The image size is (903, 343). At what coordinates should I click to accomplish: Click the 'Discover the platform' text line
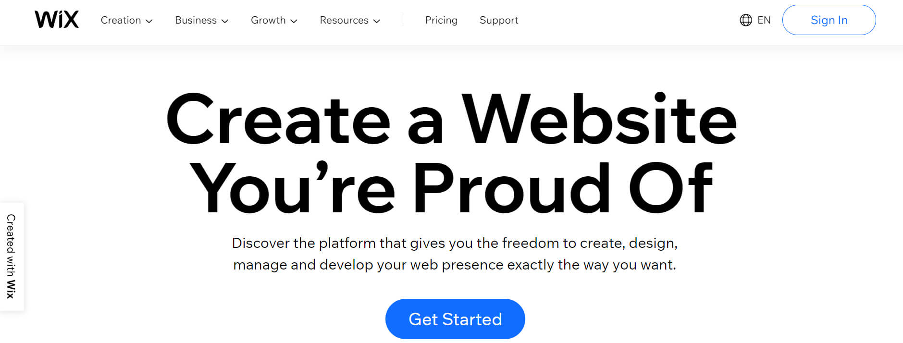(x=455, y=243)
